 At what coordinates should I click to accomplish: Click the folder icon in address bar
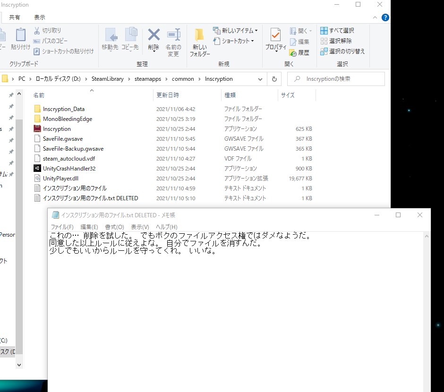(5, 79)
